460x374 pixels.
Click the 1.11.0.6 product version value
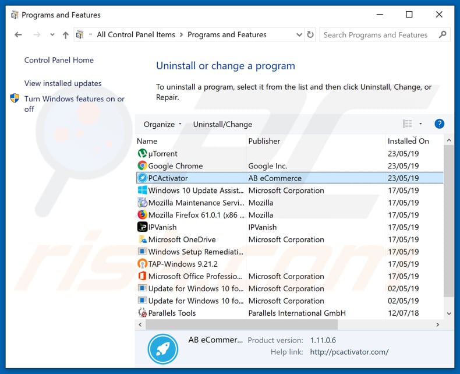[x=323, y=340]
